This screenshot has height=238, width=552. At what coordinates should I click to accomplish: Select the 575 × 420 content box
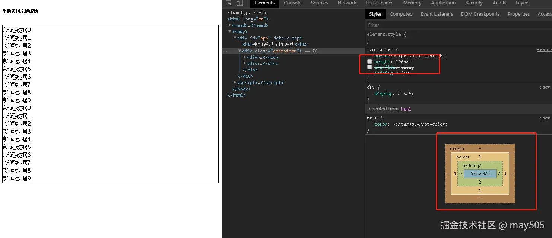point(480,174)
